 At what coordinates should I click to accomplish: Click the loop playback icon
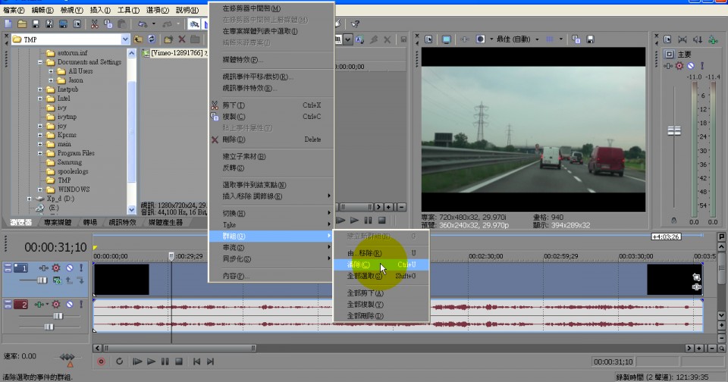119,362
